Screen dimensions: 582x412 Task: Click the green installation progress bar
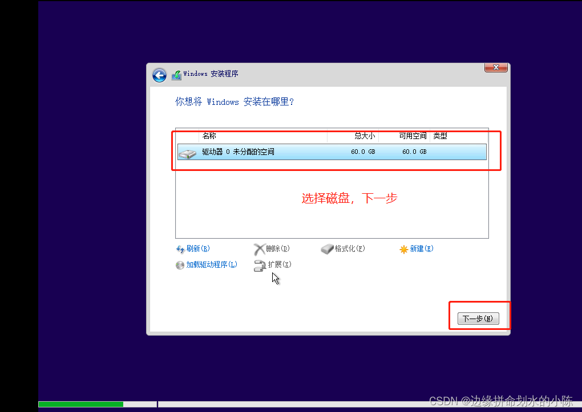81,404
